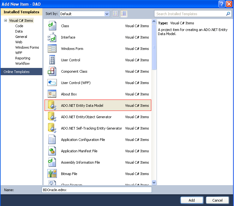
Task: Click 'ADO.NET EntityObject Generator' name
Action: (86, 117)
